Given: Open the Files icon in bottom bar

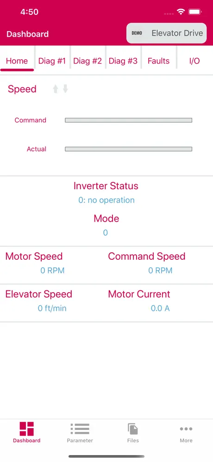Looking at the screenshot, I should (133, 429).
